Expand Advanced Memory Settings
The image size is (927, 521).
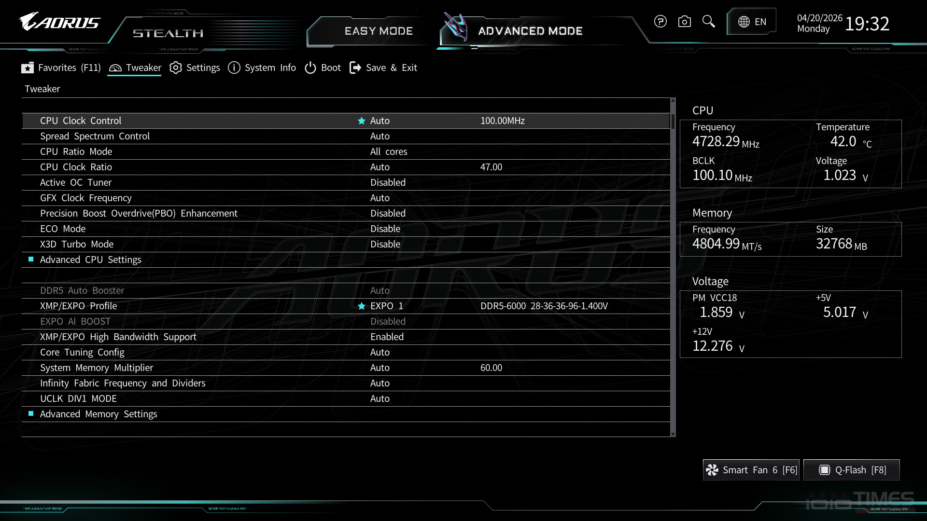tap(98, 413)
